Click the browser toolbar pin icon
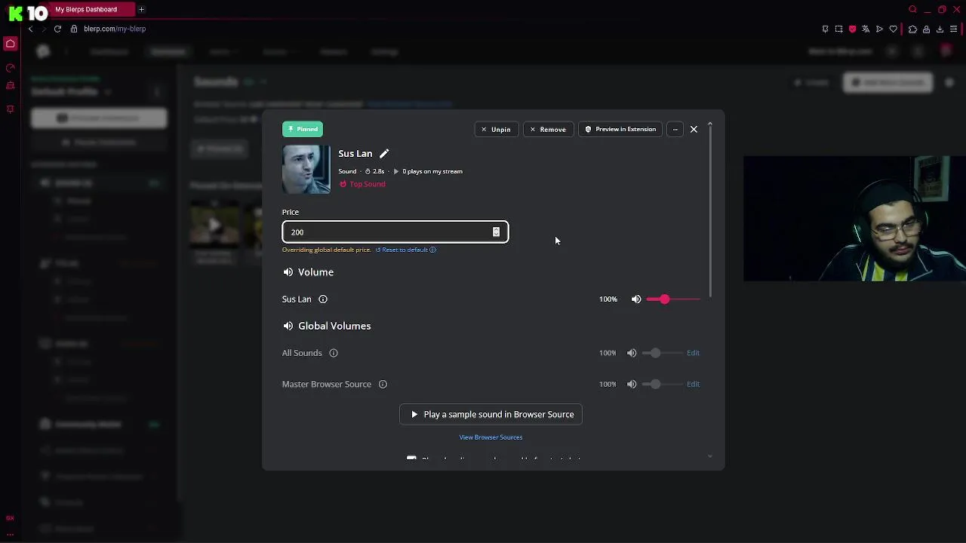The image size is (966, 543). coord(825,29)
